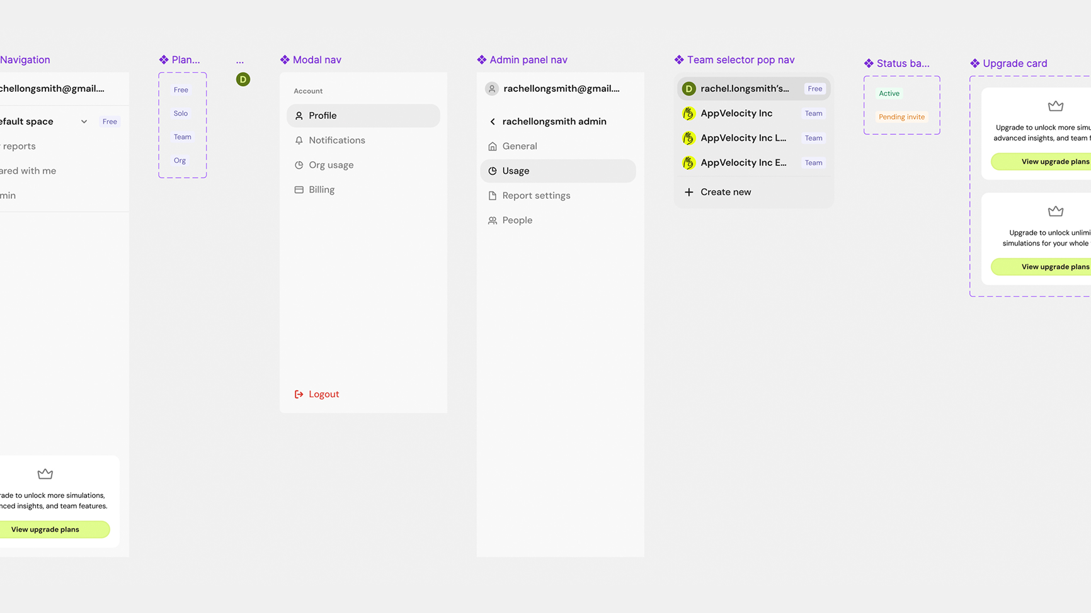Click the green D avatar next to rachel.longsmith's

689,89
